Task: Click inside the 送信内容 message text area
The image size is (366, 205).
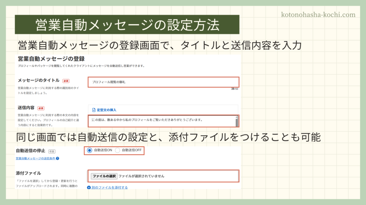Action: click(161, 120)
